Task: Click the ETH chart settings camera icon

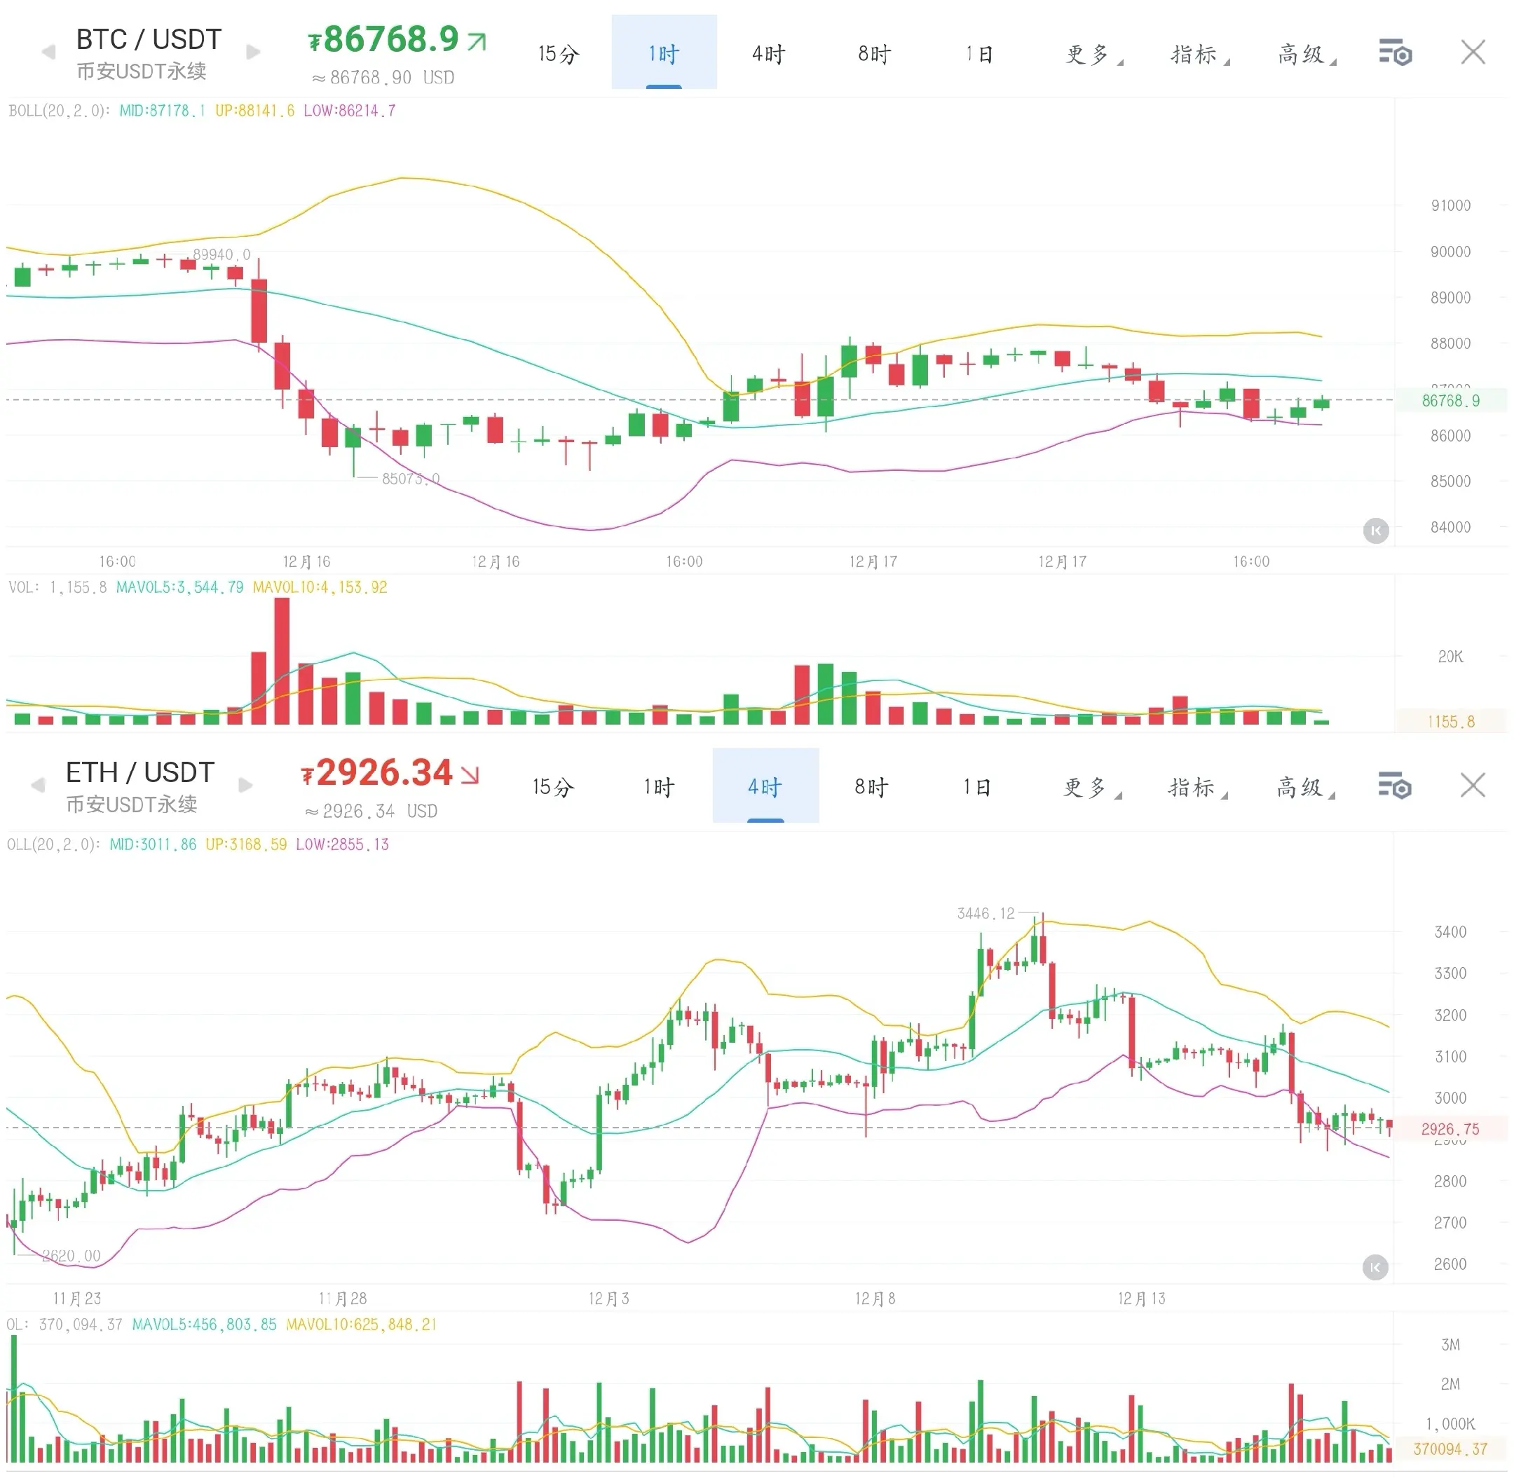Action: pos(1394,786)
